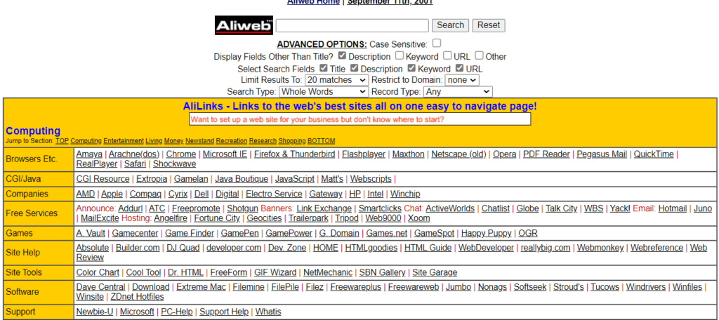This screenshot has height=320, width=719.
Task: Jump to the Shopping section
Action: tap(292, 141)
